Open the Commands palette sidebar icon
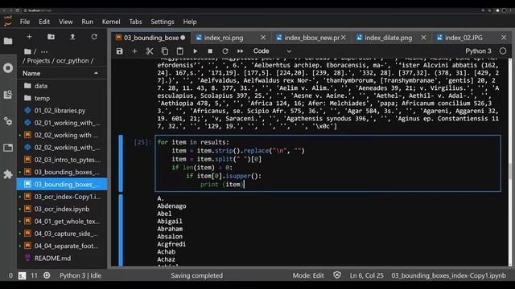 click(x=8, y=95)
